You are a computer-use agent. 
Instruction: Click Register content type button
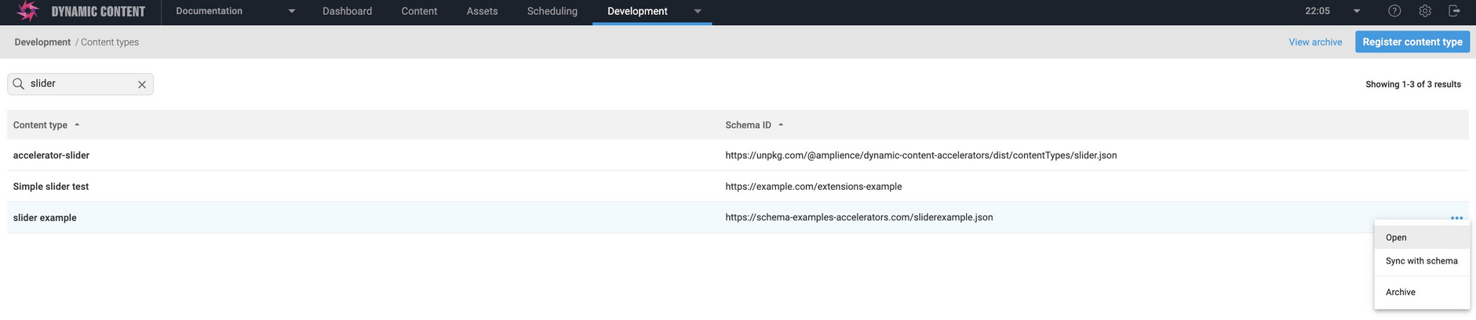point(1412,42)
